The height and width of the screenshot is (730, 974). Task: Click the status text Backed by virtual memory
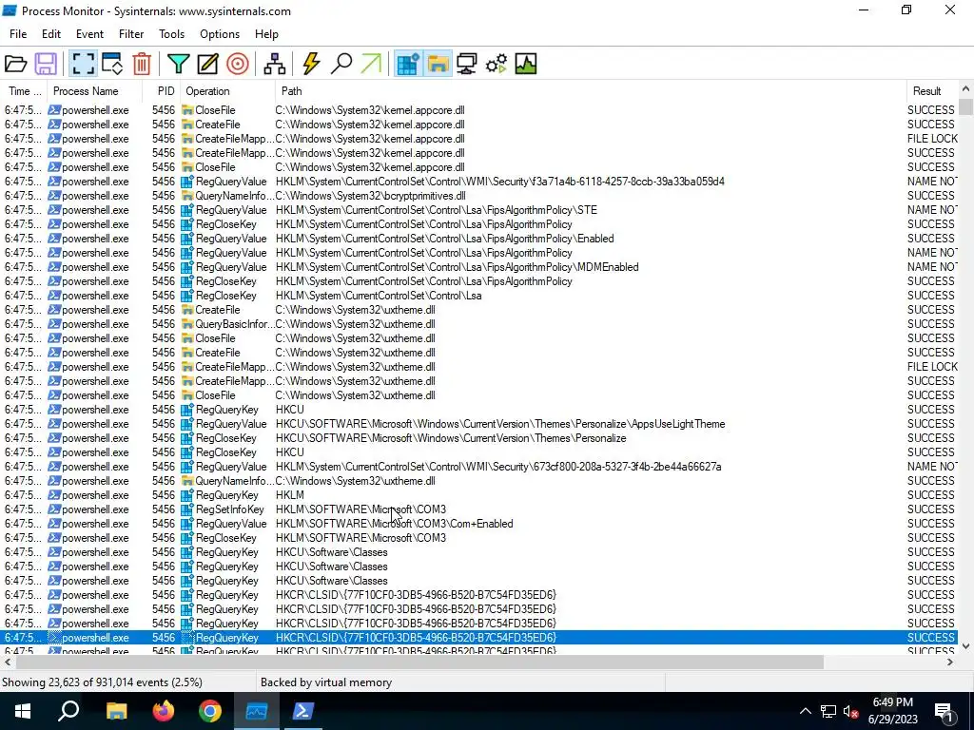coord(326,682)
